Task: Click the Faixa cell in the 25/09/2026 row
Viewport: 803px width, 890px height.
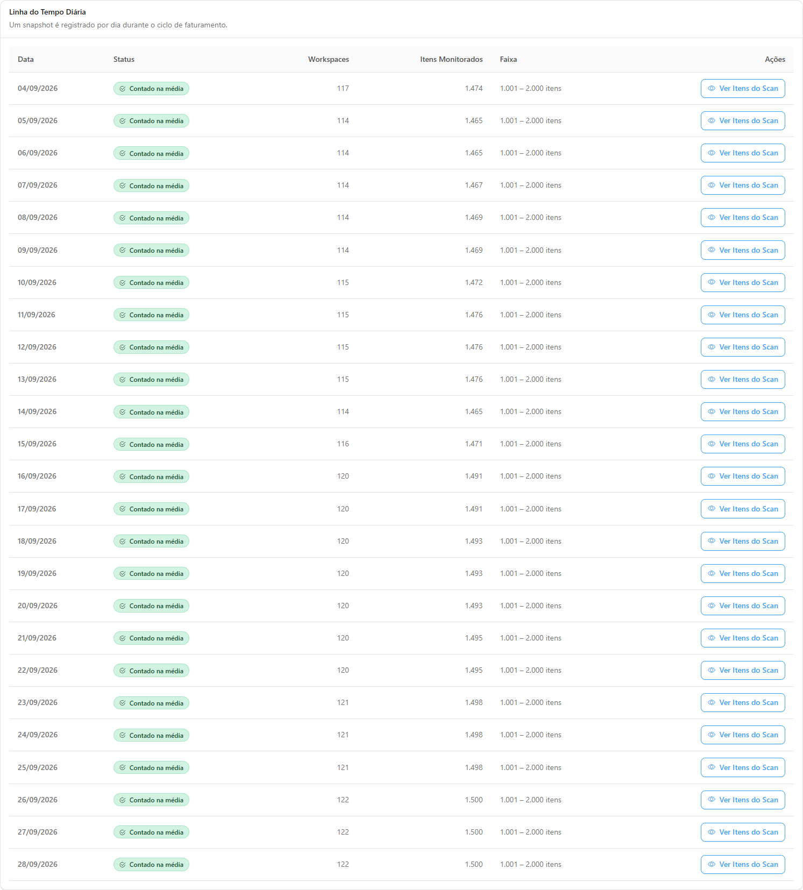Action: pyautogui.click(x=531, y=767)
